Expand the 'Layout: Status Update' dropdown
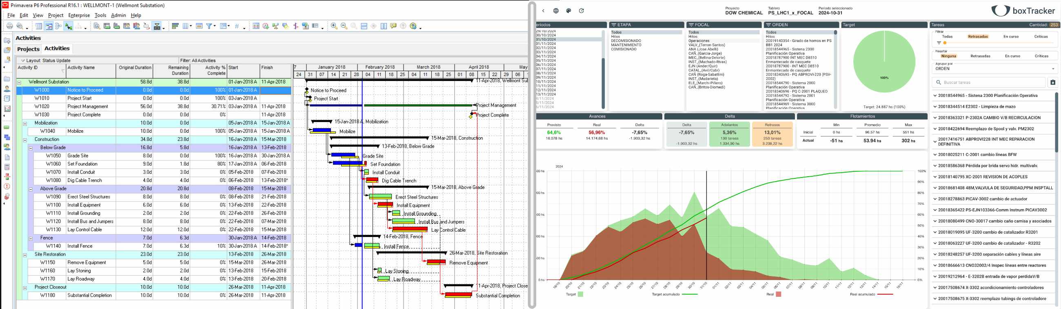The height and width of the screenshot is (309, 1061). pyautogui.click(x=23, y=60)
